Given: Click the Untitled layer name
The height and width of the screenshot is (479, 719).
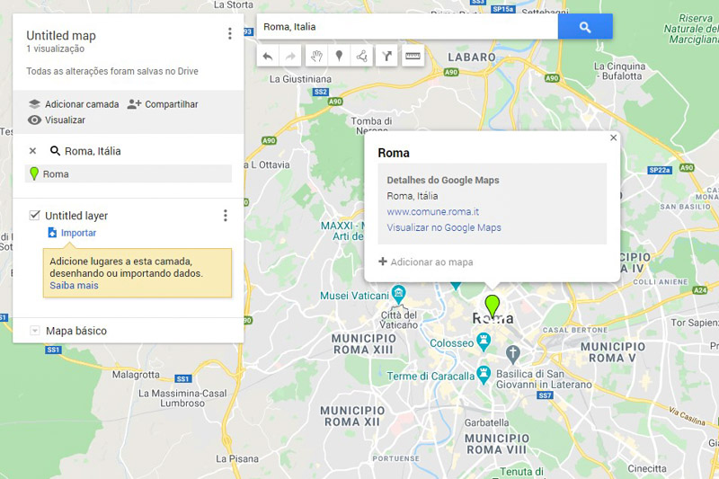Looking at the screenshot, I should (x=76, y=216).
